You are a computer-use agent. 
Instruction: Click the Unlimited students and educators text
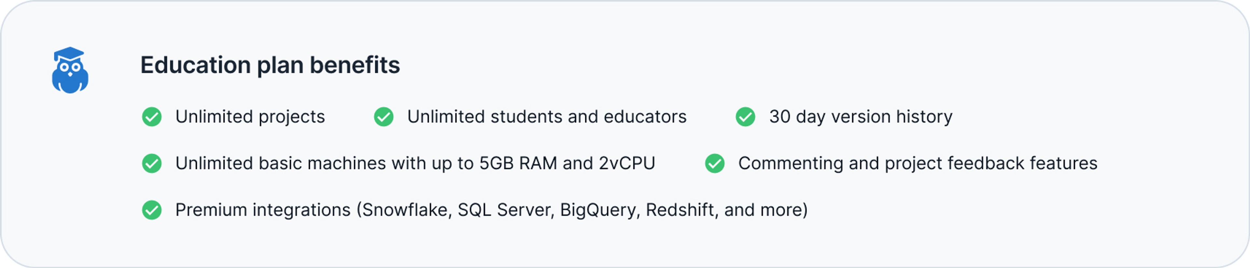547,117
